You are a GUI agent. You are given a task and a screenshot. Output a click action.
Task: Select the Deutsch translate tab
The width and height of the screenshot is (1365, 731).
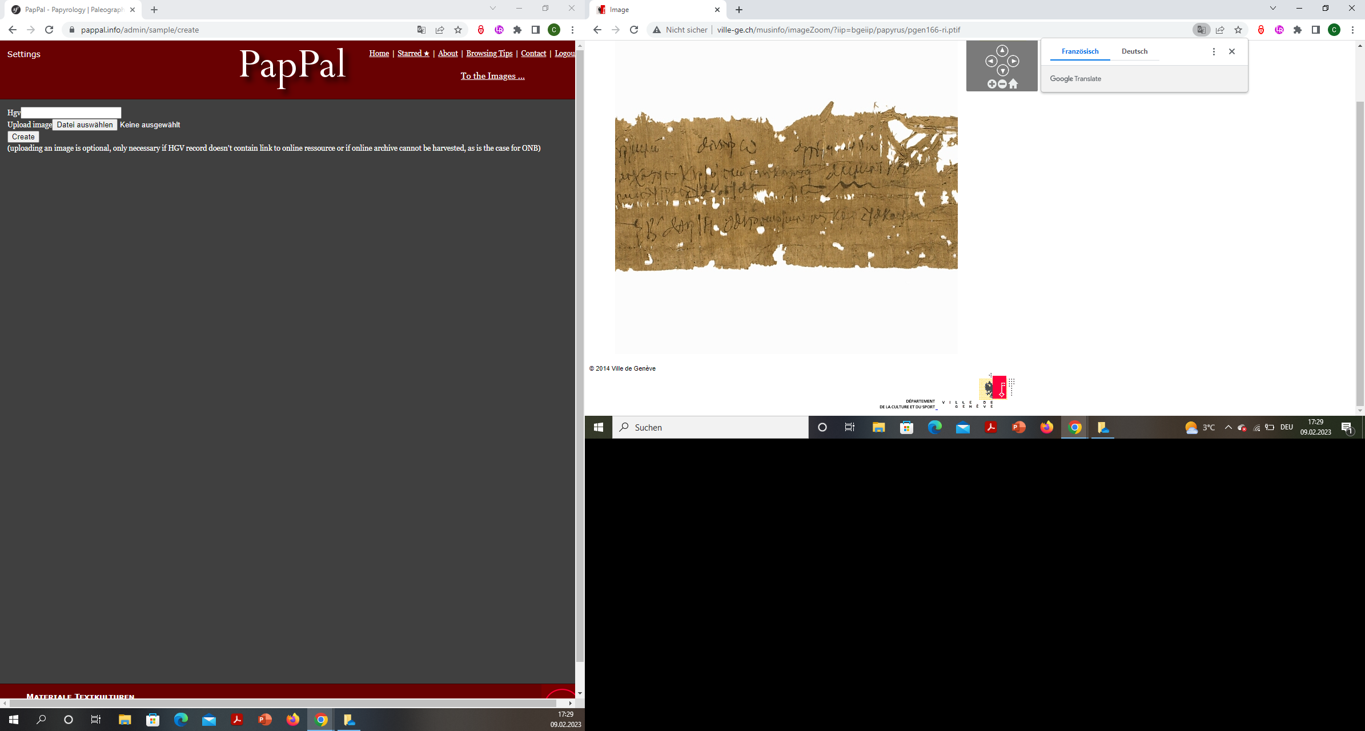coord(1134,51)
